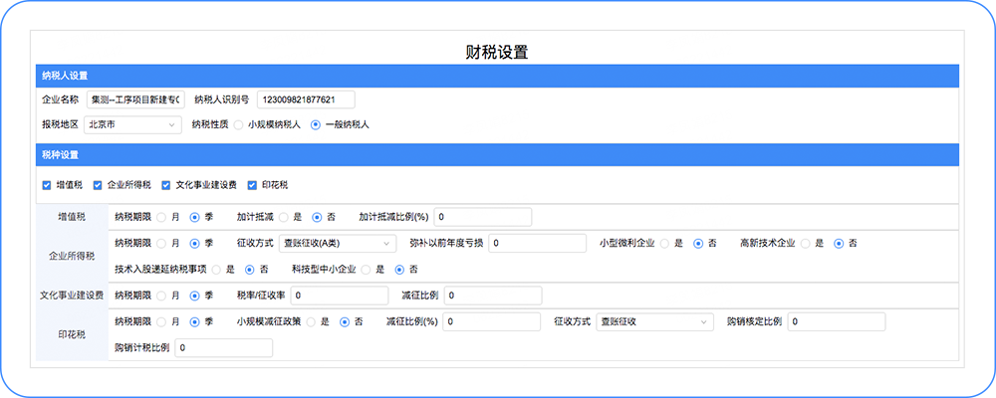The width and height of the screenshot is (996, 398).
Task: Choose 是 for 小规模减征政策
Action: (x=311, y=321)
